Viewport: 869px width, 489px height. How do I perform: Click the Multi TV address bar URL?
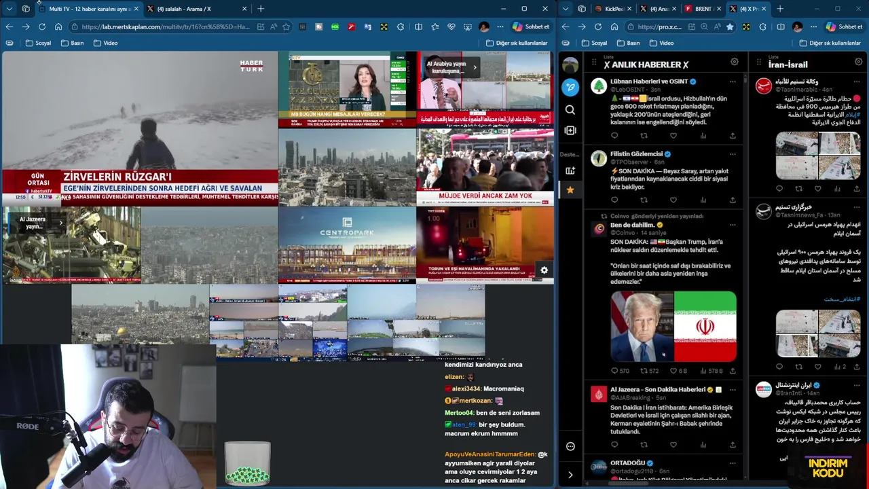pos(166,27)
